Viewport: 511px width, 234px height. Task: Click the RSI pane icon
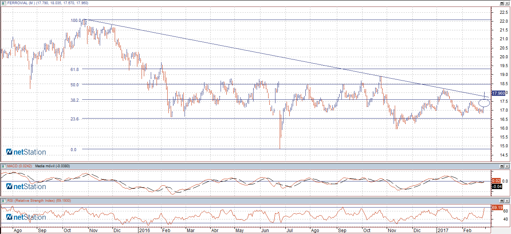3,201
